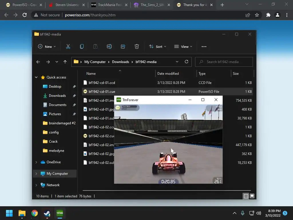Select Desktop in Quick access
293x220 pixels.
tap(55, 87)
